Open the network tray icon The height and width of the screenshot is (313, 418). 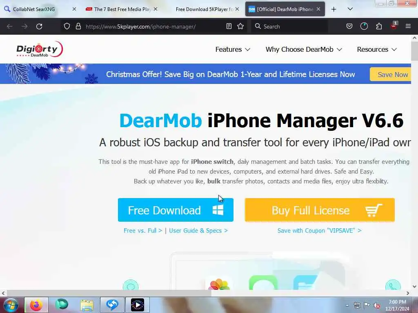point(357,305)
